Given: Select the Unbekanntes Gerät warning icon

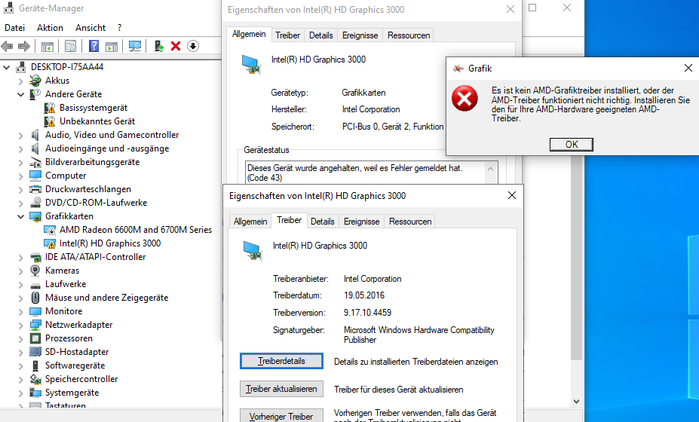Looking at the screenshot, I should 50,121.
